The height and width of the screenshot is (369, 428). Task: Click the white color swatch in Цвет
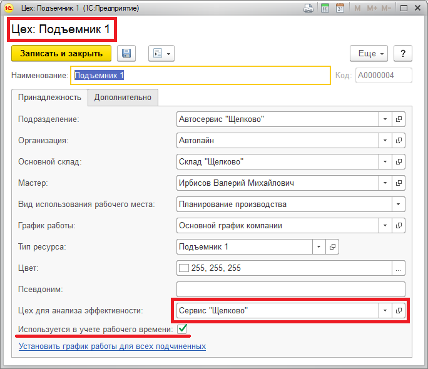184,268
